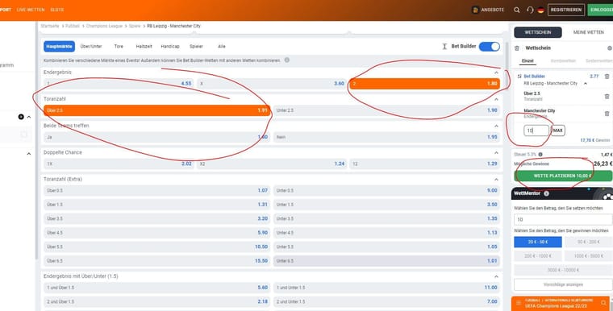Open the Slots navigation link
Image resolution: width=613 pixels, height=311 pixels.
57,10
